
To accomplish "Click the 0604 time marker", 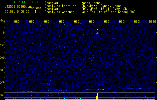I will 62,21.
